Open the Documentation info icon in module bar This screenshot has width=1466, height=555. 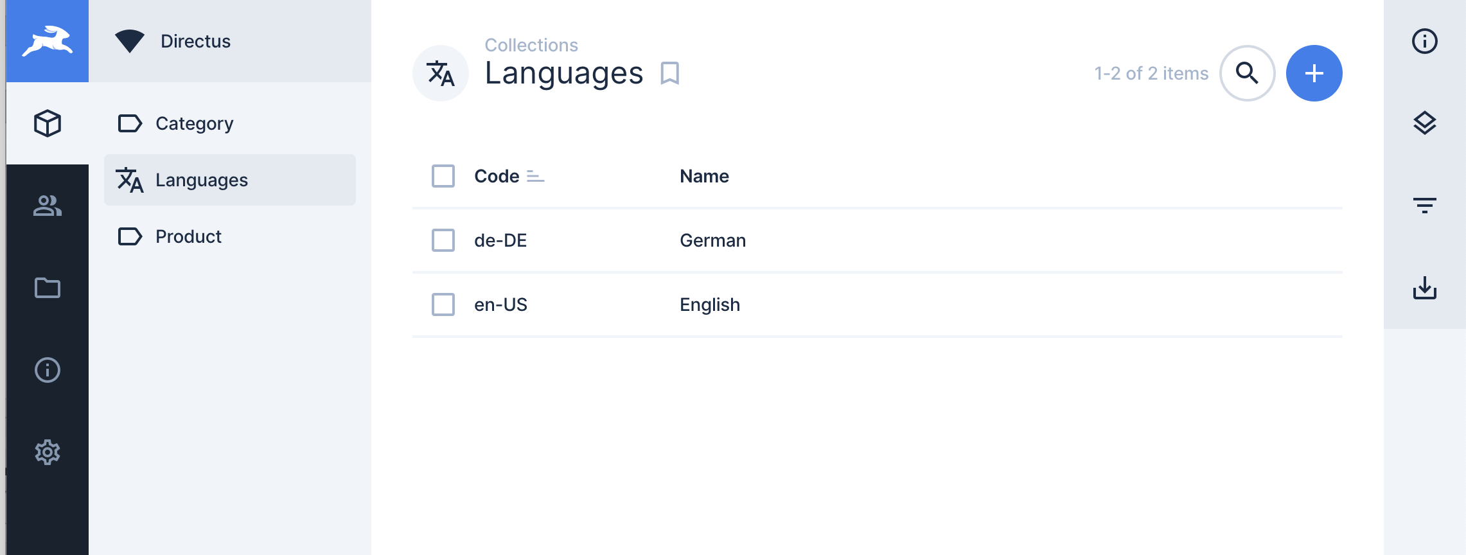coord(48,370)
